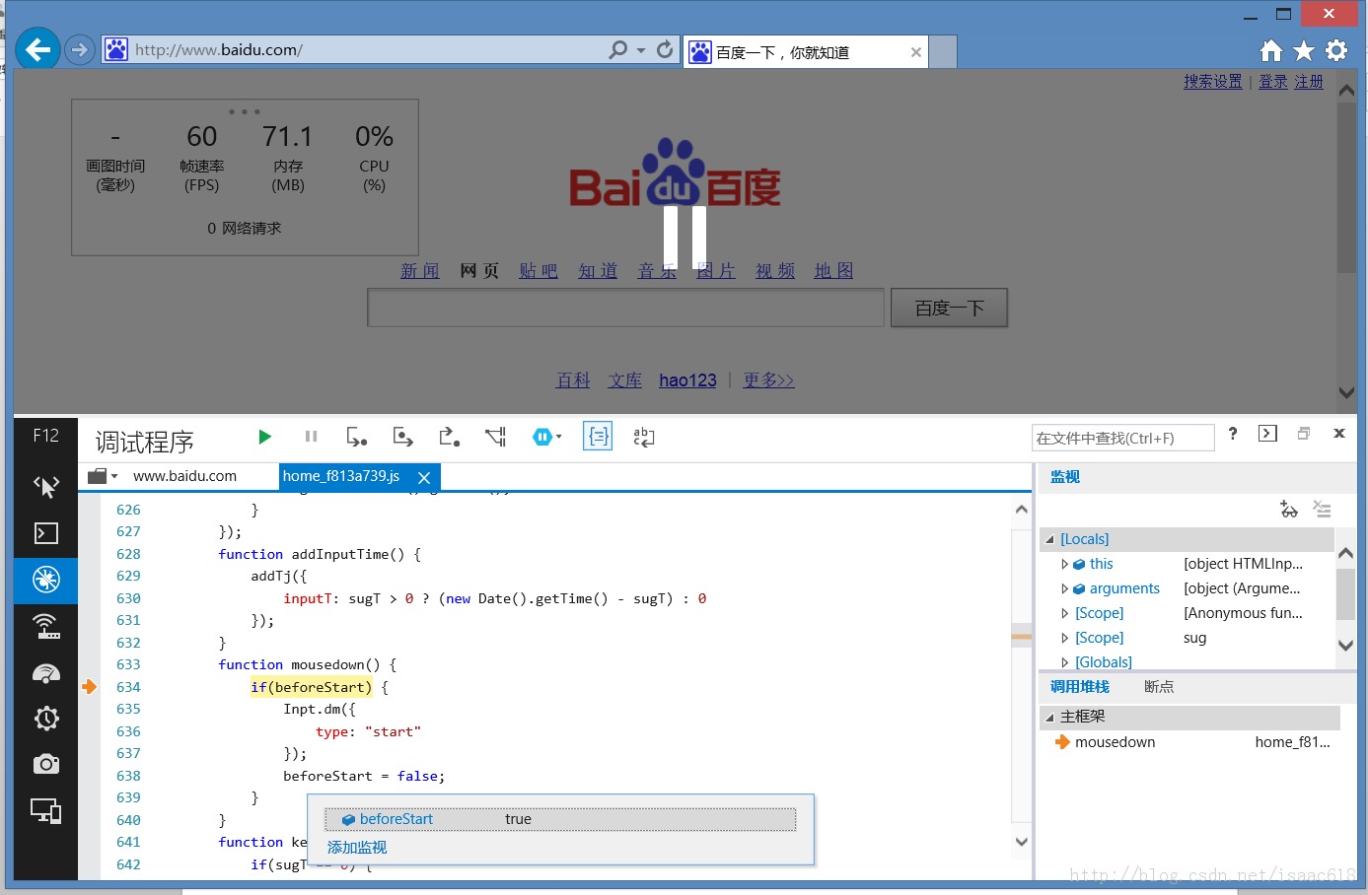Screen dimensions: 1368x895
Task: Open browser Tools gear menu
Action: pos(1336,50)
